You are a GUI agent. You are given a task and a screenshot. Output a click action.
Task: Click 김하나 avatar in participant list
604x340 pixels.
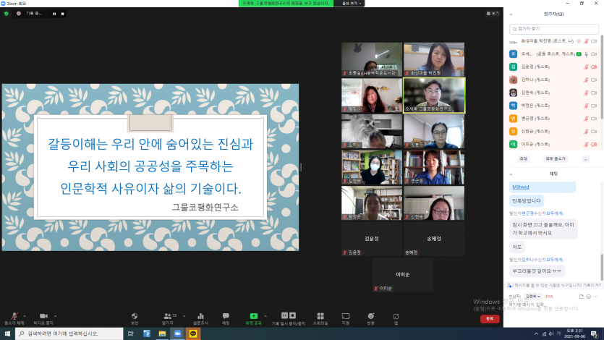(x=513, y=80)
